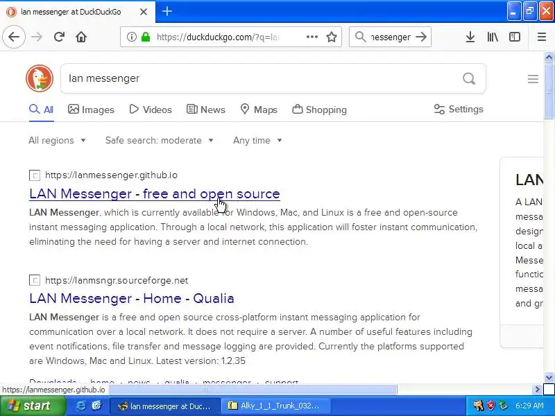Click the vertical scrollbar down arrow
The height and width of the screenshot is (416, 555).
(549, 377)
